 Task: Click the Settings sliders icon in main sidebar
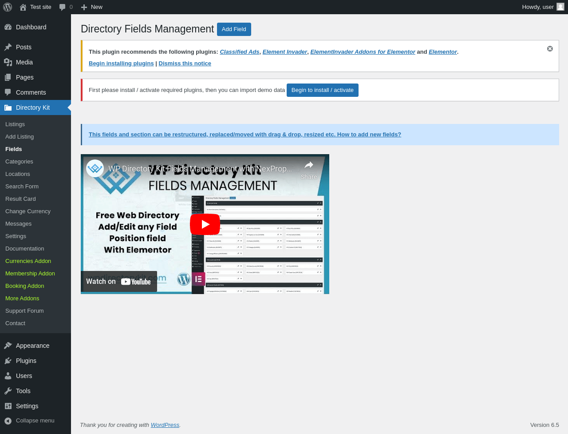[8, 406]
